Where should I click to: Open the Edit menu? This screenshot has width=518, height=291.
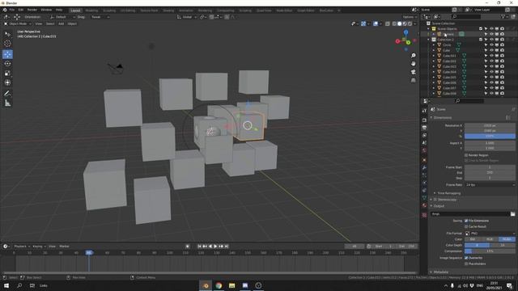(21, 10)
